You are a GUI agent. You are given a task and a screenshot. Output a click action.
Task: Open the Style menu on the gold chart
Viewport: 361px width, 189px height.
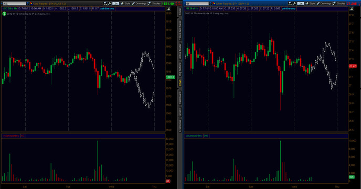coord(125,4)
